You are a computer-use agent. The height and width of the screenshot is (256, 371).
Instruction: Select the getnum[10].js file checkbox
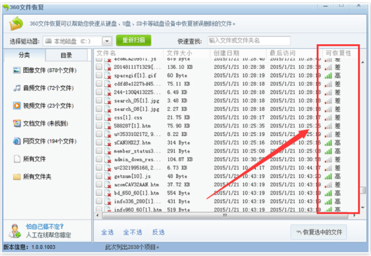pyautogui.click(x=99, y=176)
